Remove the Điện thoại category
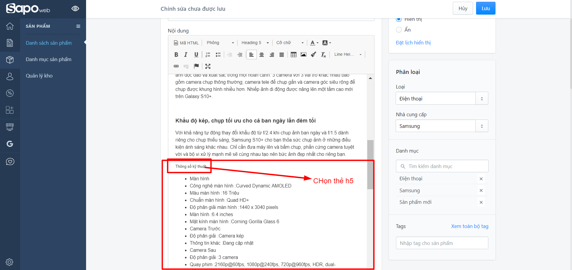 tap(481, 179)
